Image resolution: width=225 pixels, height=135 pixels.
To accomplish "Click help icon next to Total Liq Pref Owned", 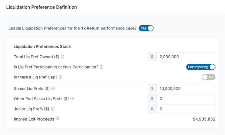I will coord(62,57).
